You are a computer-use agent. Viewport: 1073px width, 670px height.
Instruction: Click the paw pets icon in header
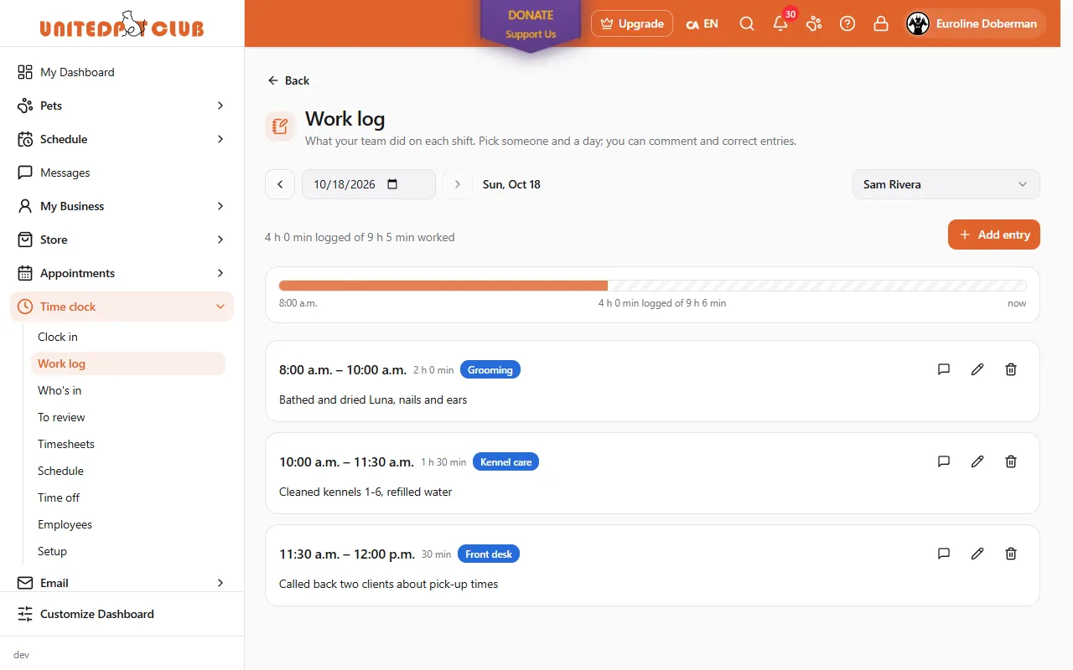point(814,23)
